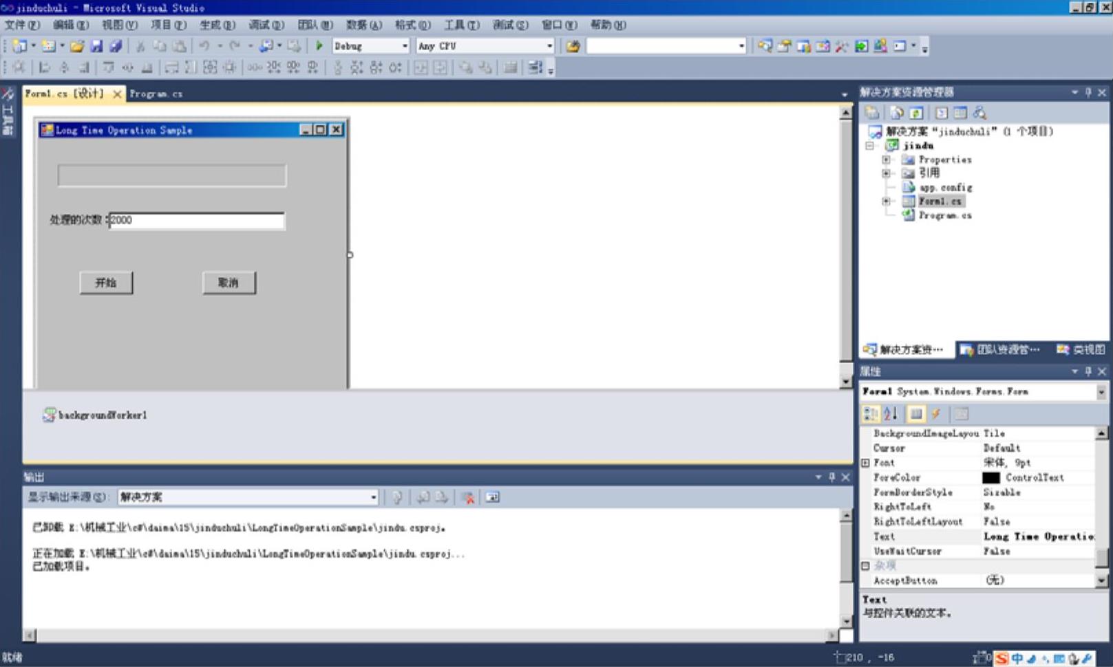Click the progress bar on the form designer
The height and width of the screenshot is (667, 1113).
(x=172, y=175)
